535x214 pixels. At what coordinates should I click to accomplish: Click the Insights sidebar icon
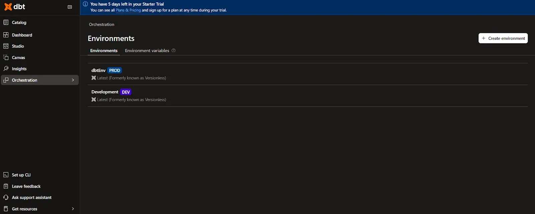coord(6,68)
